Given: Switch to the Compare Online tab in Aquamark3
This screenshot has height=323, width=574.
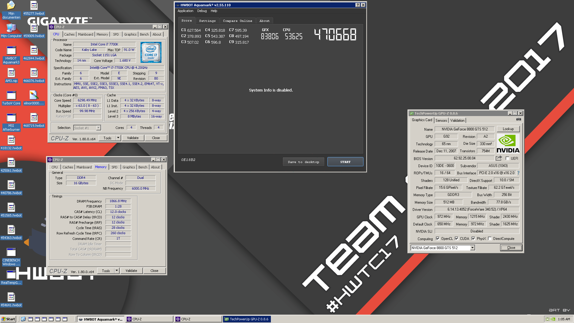Looking at the screenshot, I should 237,21.
